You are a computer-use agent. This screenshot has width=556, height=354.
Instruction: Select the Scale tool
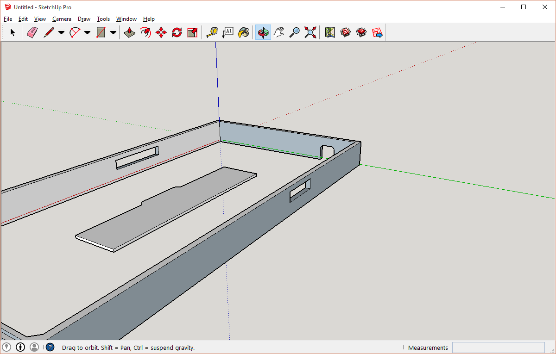click(x=192, y=32)
